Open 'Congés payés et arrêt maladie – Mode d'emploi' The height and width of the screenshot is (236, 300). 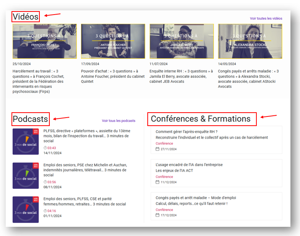196,198
